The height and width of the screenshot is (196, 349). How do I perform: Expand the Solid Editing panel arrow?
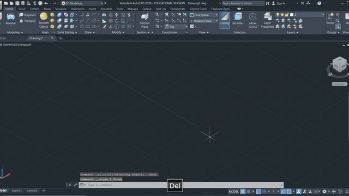(76, 33)
